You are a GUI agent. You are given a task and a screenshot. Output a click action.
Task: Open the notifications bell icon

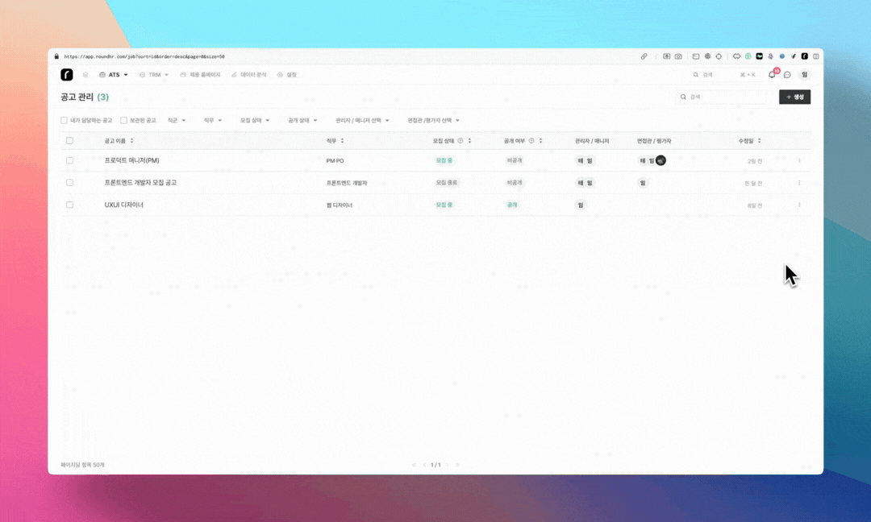[x=772, y=75]
